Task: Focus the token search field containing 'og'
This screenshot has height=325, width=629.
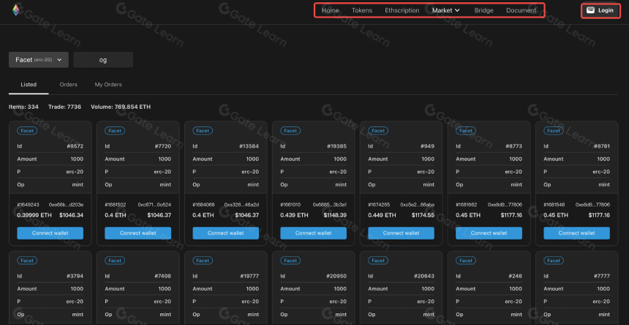Action: click(x=103, y=60)
